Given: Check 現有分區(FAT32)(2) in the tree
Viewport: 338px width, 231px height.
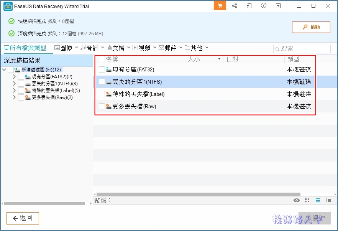Looking at the screenshot, I should 21,77.
